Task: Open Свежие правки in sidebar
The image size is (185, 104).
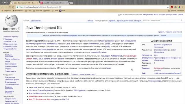Action: [11, 64]
